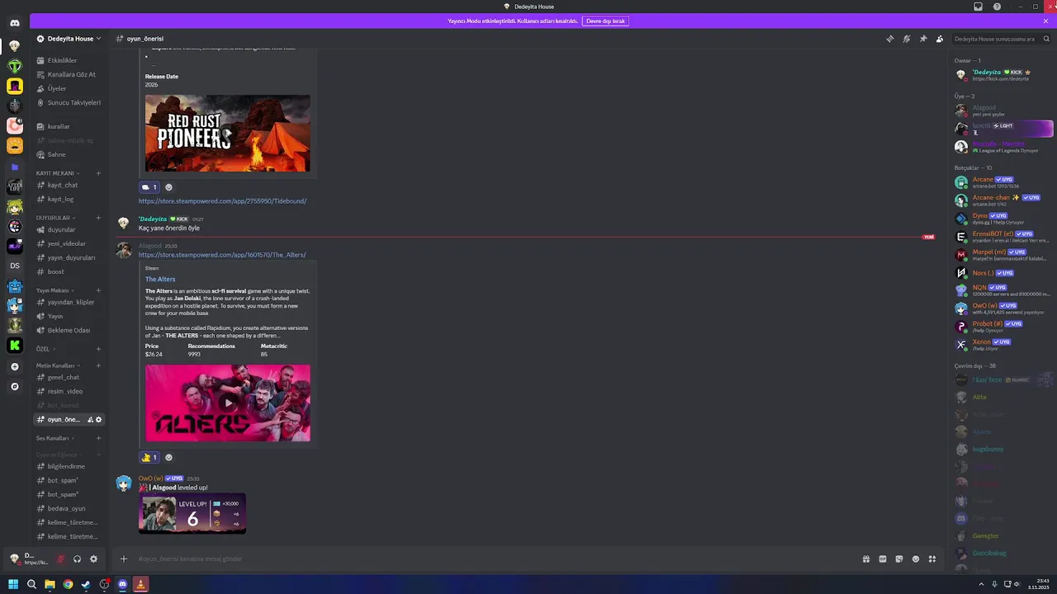Viewport: 1057px width, 594px height.
Task: Collapse the Metin Kanalları category
Action: pos(58,365)
